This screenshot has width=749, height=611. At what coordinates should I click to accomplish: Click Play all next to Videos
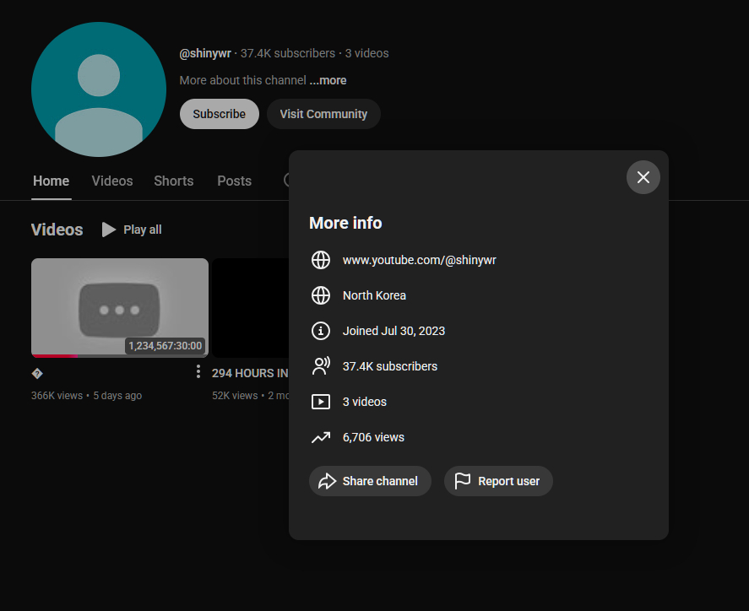132,230
